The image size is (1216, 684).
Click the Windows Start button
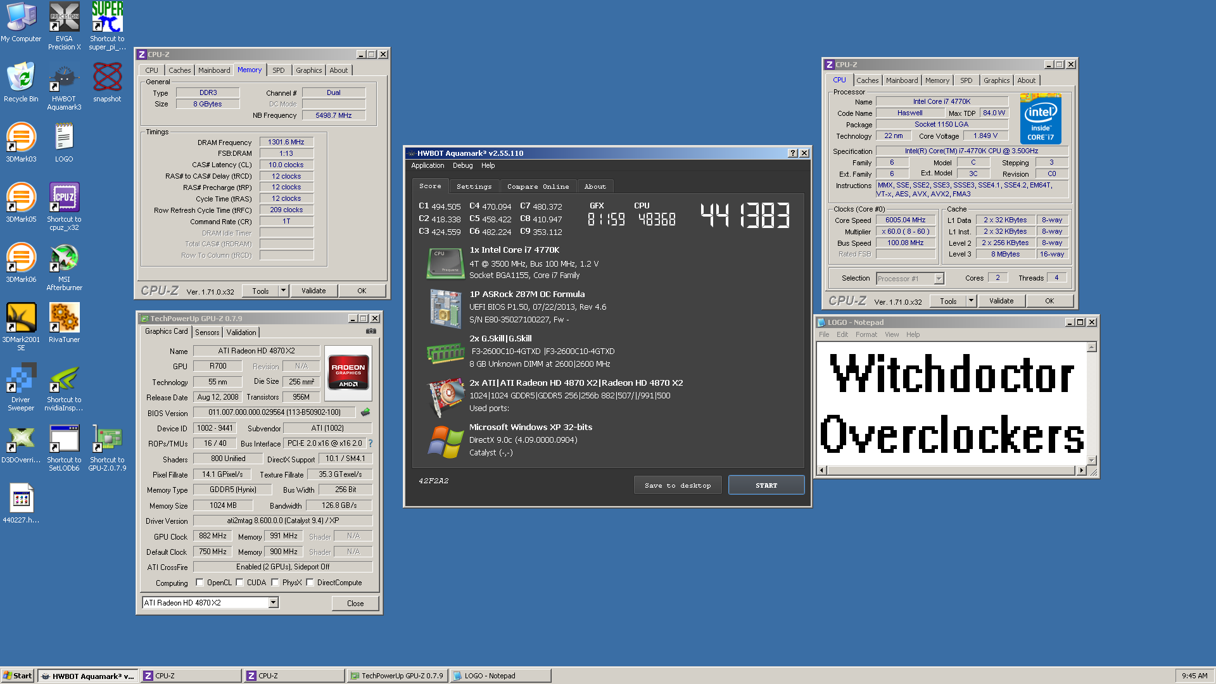coord(18,676)
